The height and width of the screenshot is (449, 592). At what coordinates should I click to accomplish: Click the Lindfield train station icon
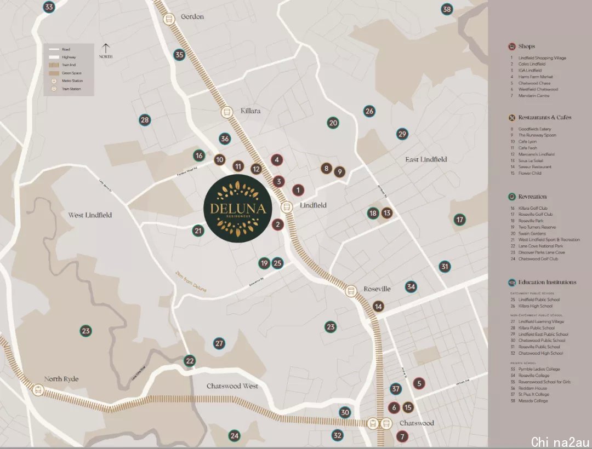(x=287, y=207)
